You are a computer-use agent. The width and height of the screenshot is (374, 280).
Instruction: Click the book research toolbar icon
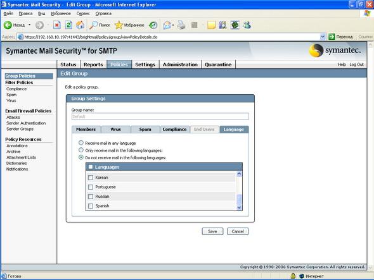222,25
